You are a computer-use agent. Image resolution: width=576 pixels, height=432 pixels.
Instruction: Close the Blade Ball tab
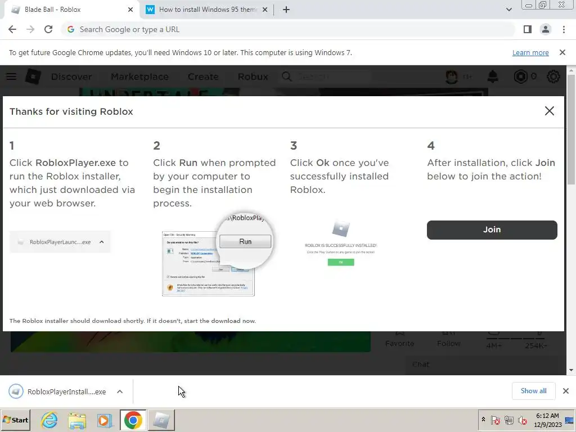(x=130, y=10)
